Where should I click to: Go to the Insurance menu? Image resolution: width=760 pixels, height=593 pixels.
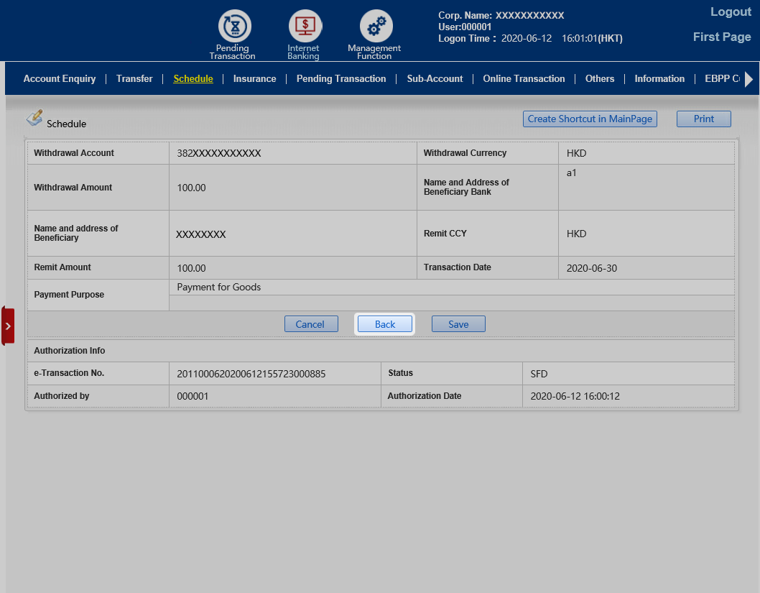click(x=254, y=79)
